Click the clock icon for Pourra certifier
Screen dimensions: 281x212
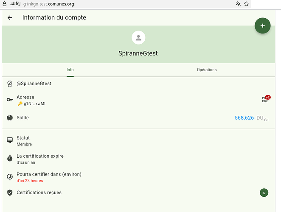click(x=10, y=177)
